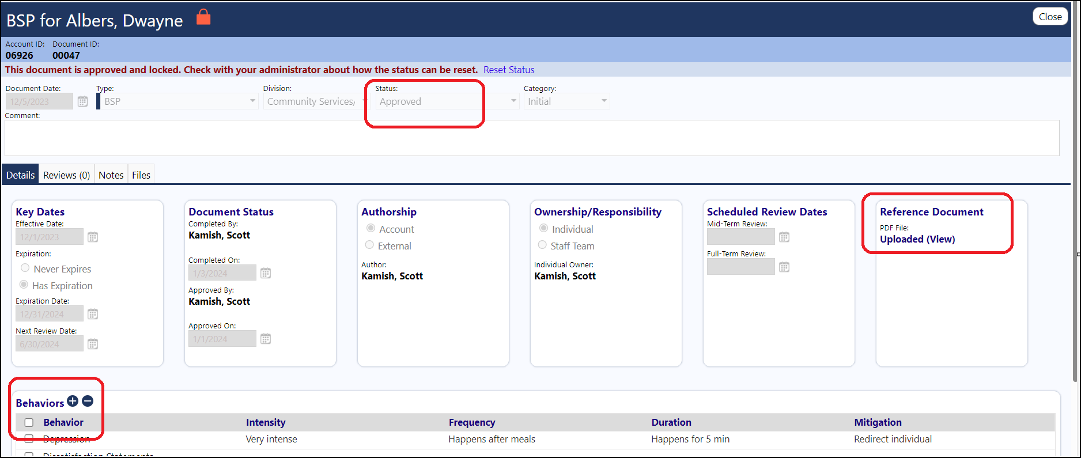Click the Full-Term Review date field

tap(741, 267)
